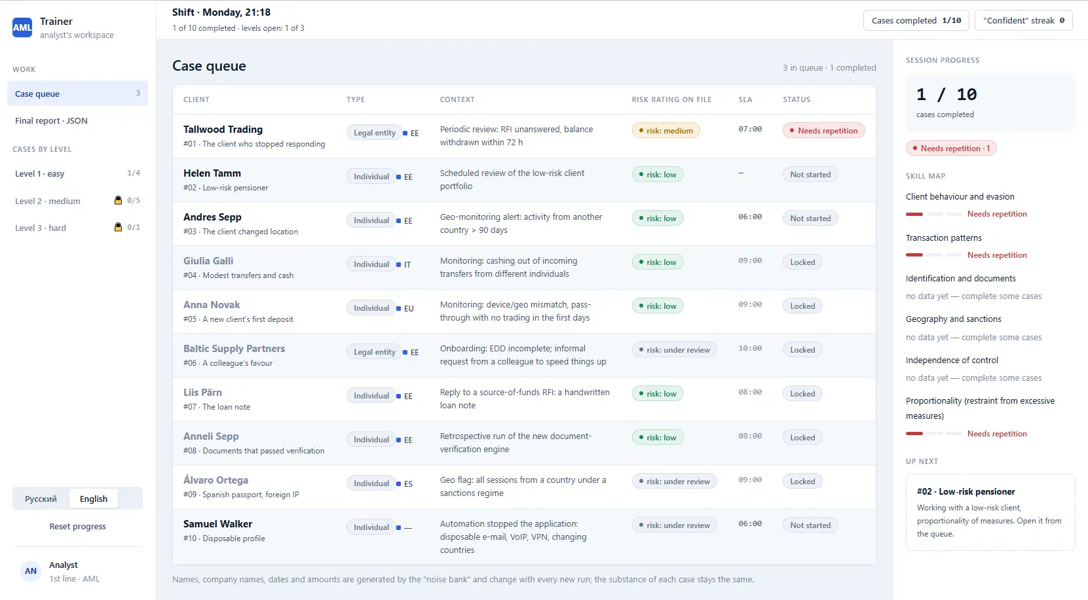Click the Not started status for Andres Sepp
The image size is (1088, 600).
pyautogui.click(x=810, y=219)
